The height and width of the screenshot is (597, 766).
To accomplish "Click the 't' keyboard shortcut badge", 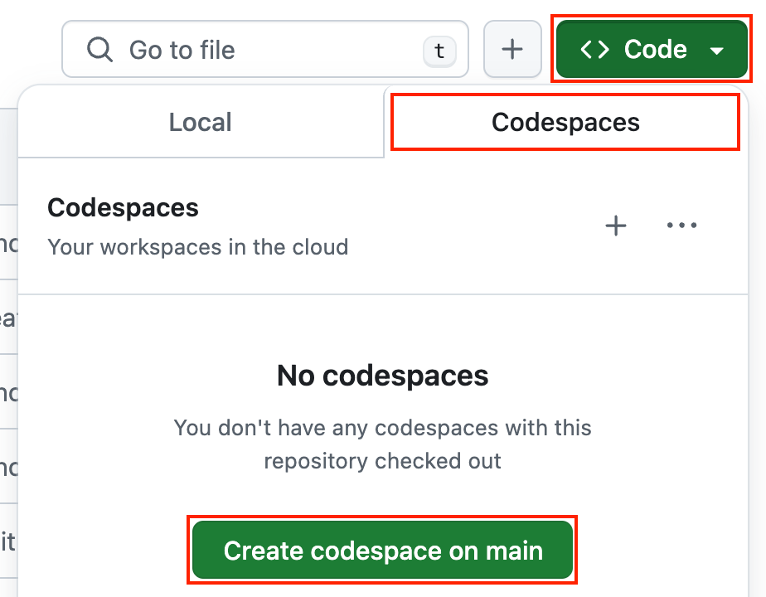I will 439,51.
